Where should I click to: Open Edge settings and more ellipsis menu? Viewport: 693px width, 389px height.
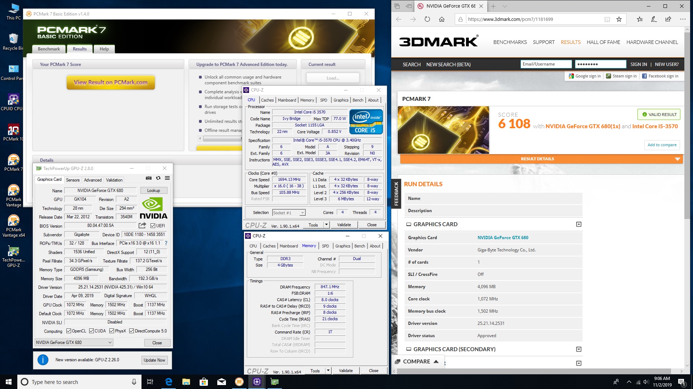click(683, 19)
